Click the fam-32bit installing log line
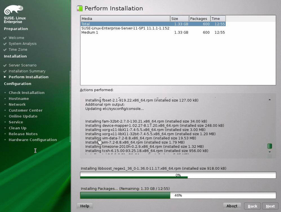 [x=146, y=121]
